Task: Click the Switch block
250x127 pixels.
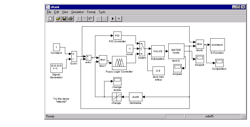Action: tap(142, 49)
